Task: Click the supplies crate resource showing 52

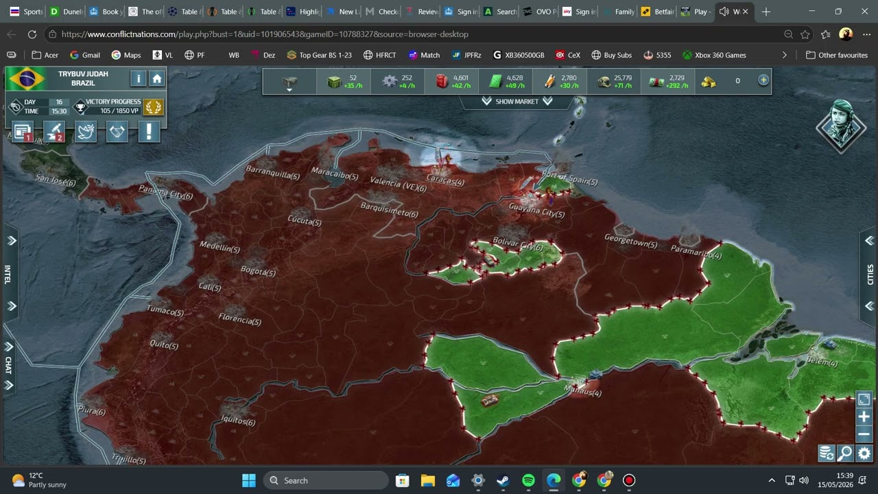Action: point(344,81)
